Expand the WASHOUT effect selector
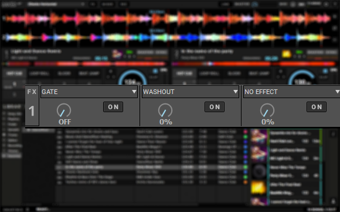Image resolution: width=340 pixels, height=212 pixels. point(191,92)
